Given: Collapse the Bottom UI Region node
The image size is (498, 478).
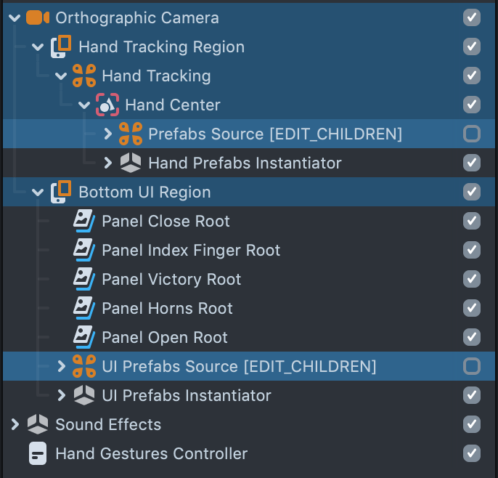Looking at the screenshot, I should click(x=38, y=192).
